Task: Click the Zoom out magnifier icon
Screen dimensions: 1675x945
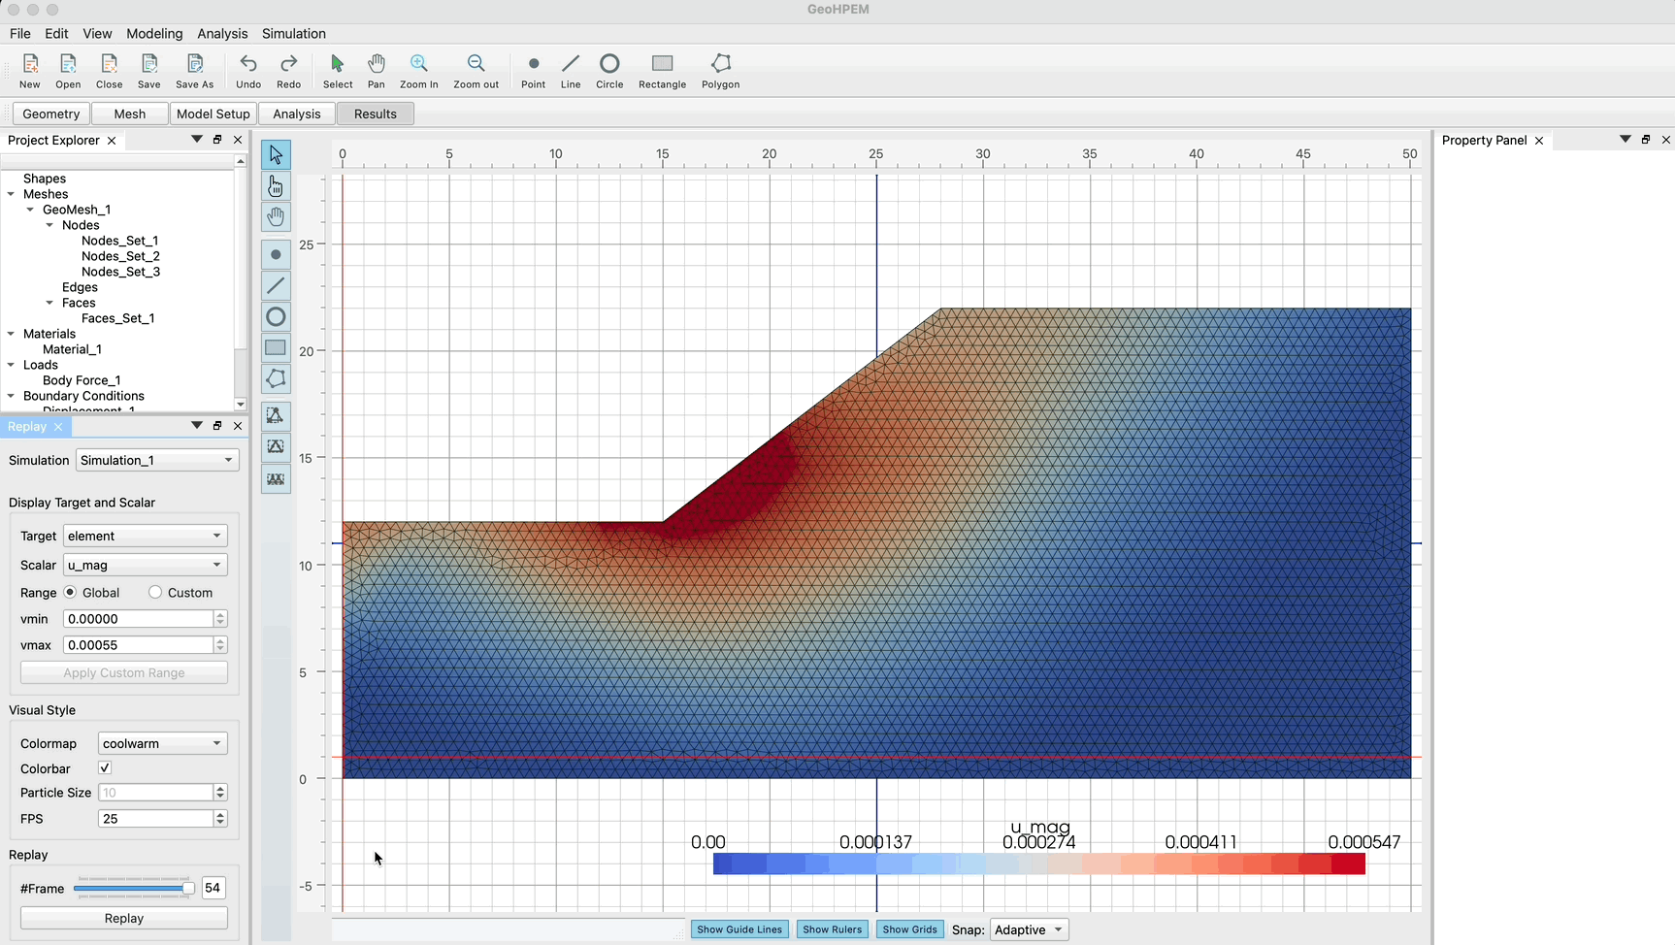Action: coord(476,64)
